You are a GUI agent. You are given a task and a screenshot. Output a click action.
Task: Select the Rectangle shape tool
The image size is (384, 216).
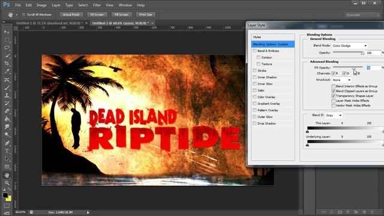tap(7, 167)
